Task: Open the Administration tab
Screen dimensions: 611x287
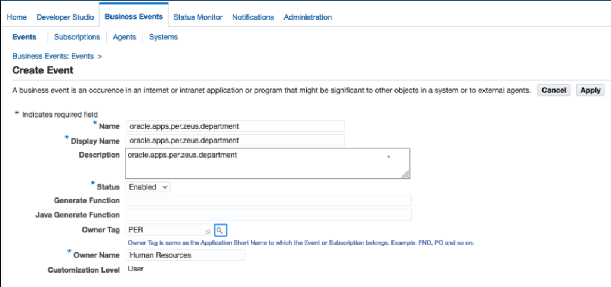Action: (x=307, y=17)
